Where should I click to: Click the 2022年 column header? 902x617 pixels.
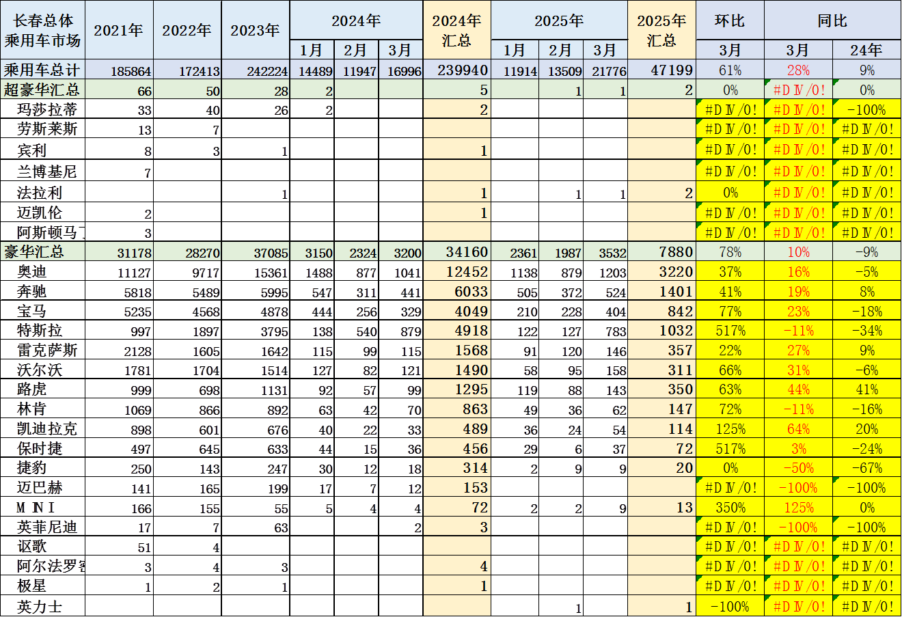[187, 30]
